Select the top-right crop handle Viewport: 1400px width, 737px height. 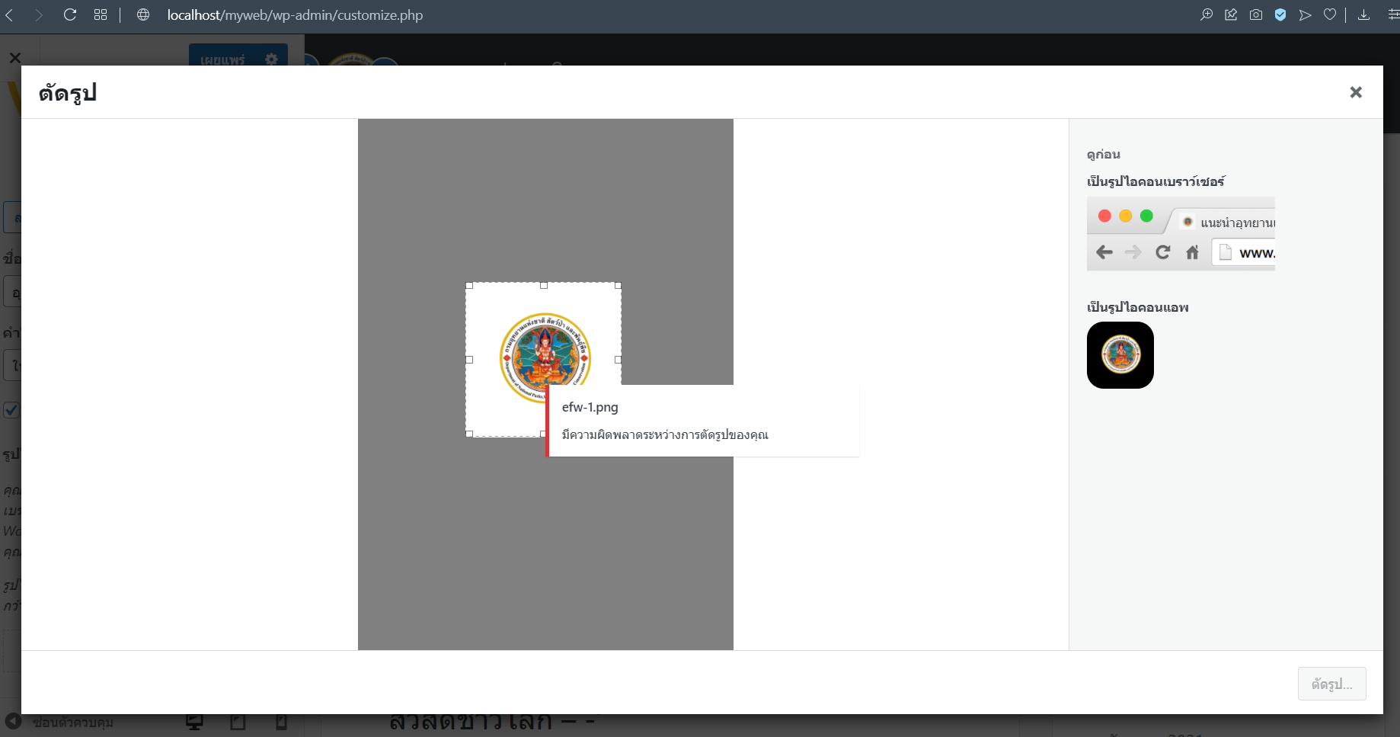(x=618, y=286)
